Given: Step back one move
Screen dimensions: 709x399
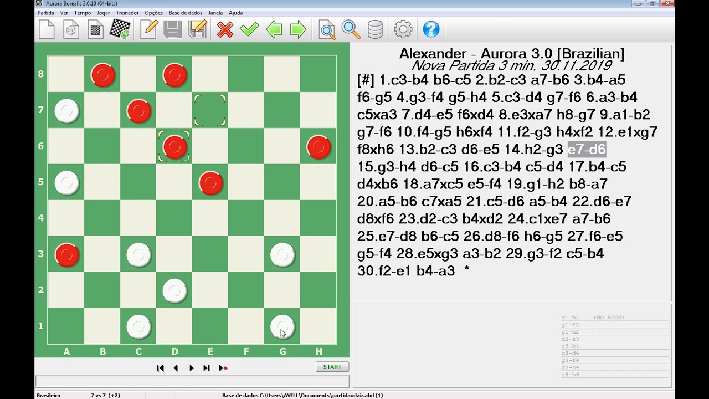Looking at the screenshot, I should click(176, 368).
